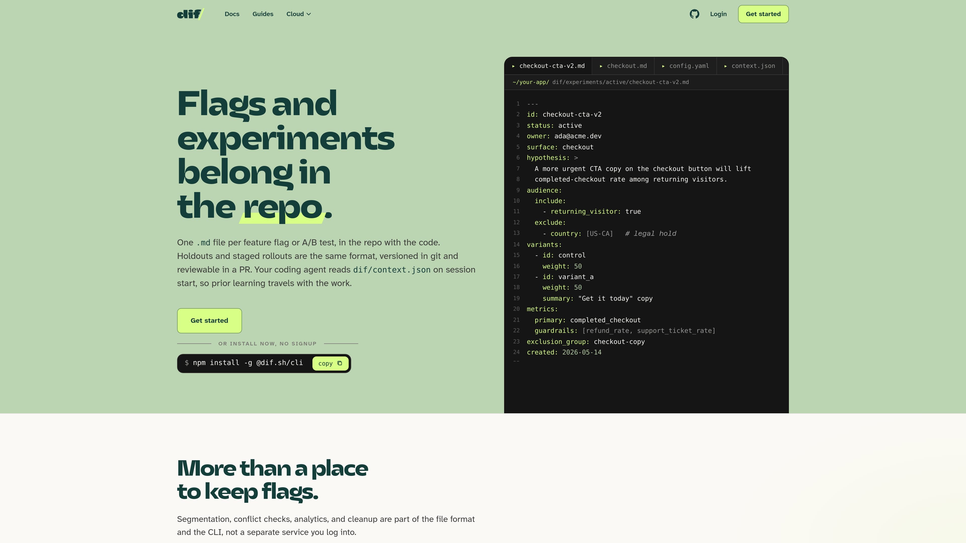966x543 pixels.
Task: Click the 'primary: completed_checkout' line
Action: (588, 320)
